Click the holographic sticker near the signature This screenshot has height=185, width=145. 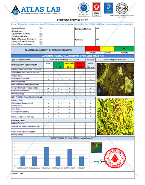[x=97, y=148]
